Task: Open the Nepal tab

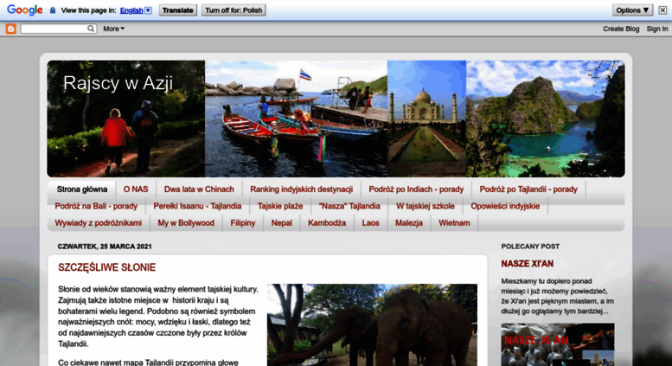Action: tap(282, 223)
